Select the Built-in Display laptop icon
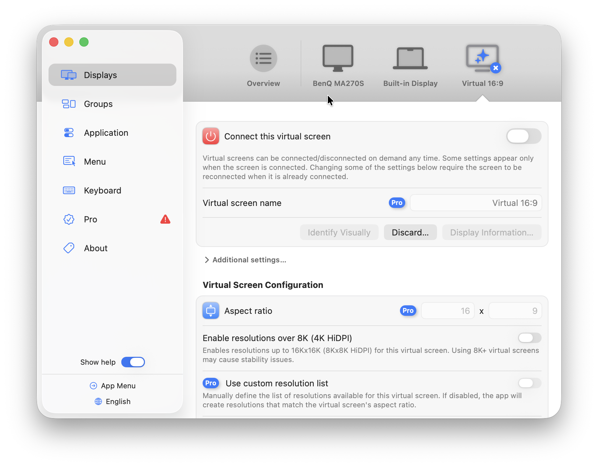Image resolution: width=598 pixels, height=467 pixels. [x=410, y=58]
